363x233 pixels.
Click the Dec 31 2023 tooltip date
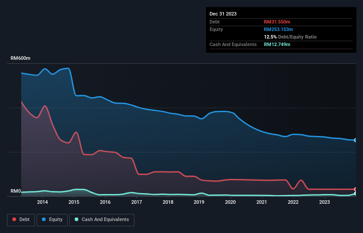[x=223, y=14]
